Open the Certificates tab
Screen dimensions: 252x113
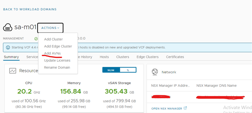click(175, 57)
